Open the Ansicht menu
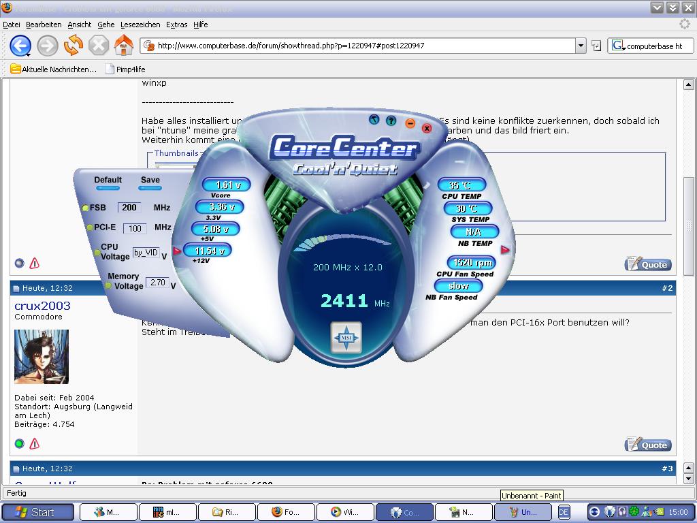The width and height of the screenshot is (697, 523). click(x=79, y=25)
